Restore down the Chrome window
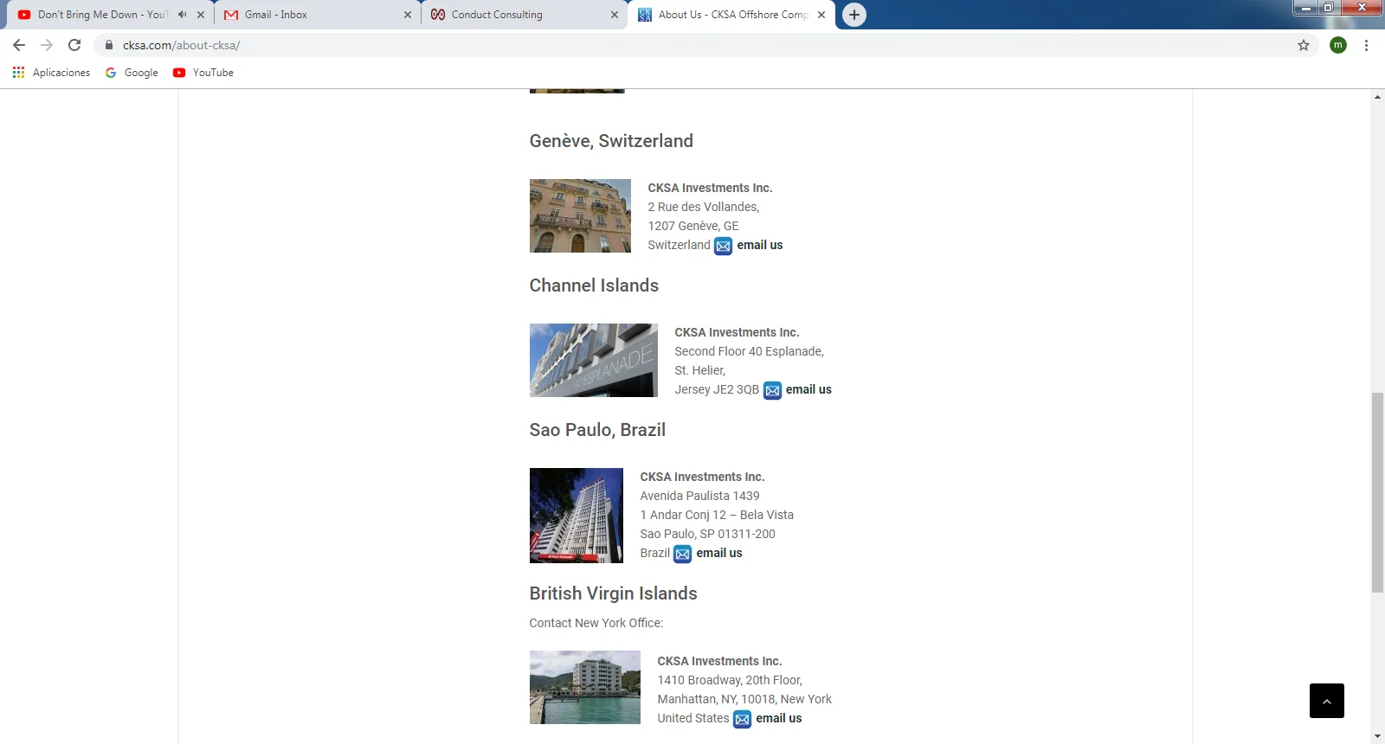The height and width of the screenshot is (744, 1385). point(1329,8)
